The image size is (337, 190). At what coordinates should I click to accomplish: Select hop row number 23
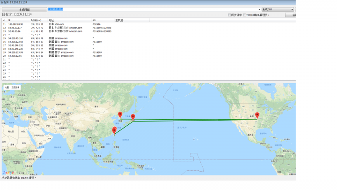tap(4, 66)
